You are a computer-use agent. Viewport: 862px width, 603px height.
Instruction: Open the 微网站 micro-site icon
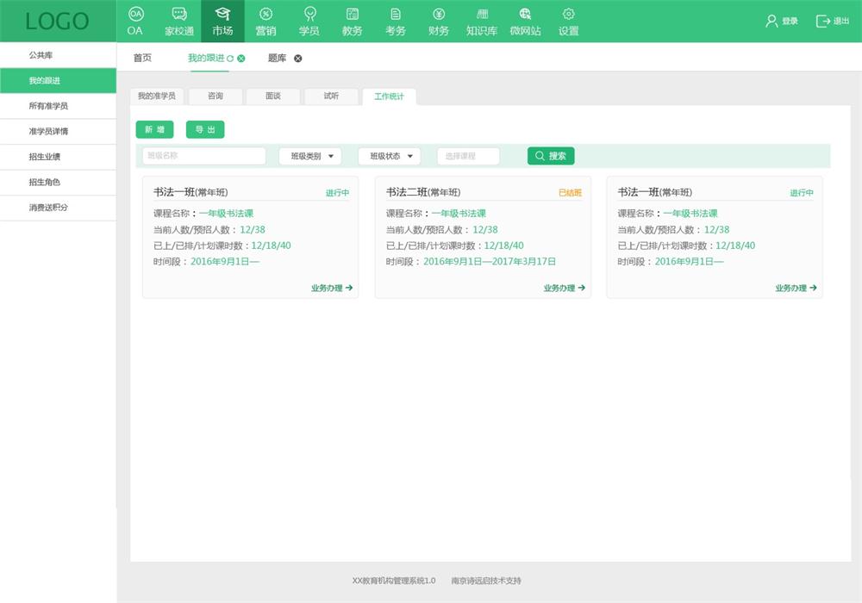click(x=525, y=14)
